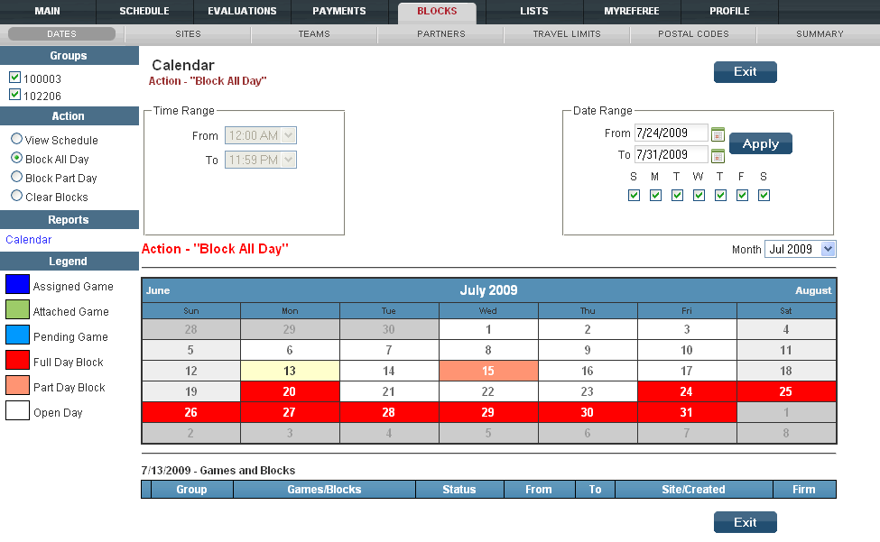Click the Games/Blocks column header
This screenshot has height=542, width=880.
point(324,490)
